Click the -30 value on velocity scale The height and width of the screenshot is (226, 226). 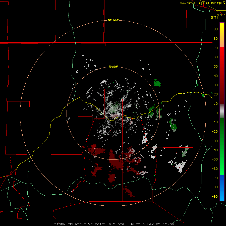(x=215, y=141)
